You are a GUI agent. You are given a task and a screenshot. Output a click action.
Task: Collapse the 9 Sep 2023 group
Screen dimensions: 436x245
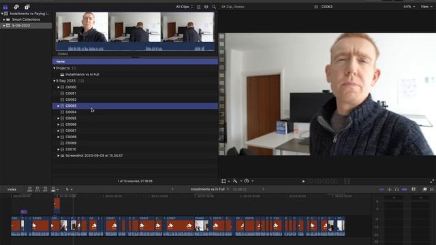[x=54, y=81]
